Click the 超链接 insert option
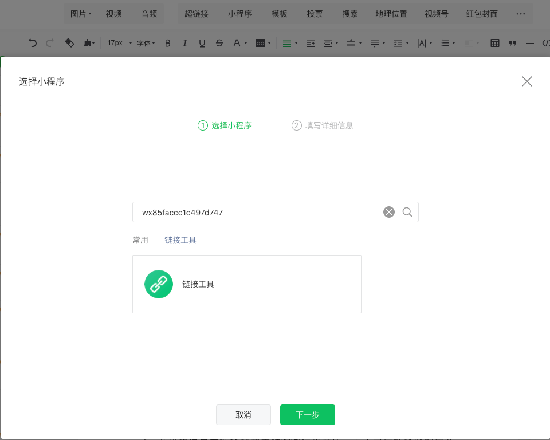 coord(197,14)
